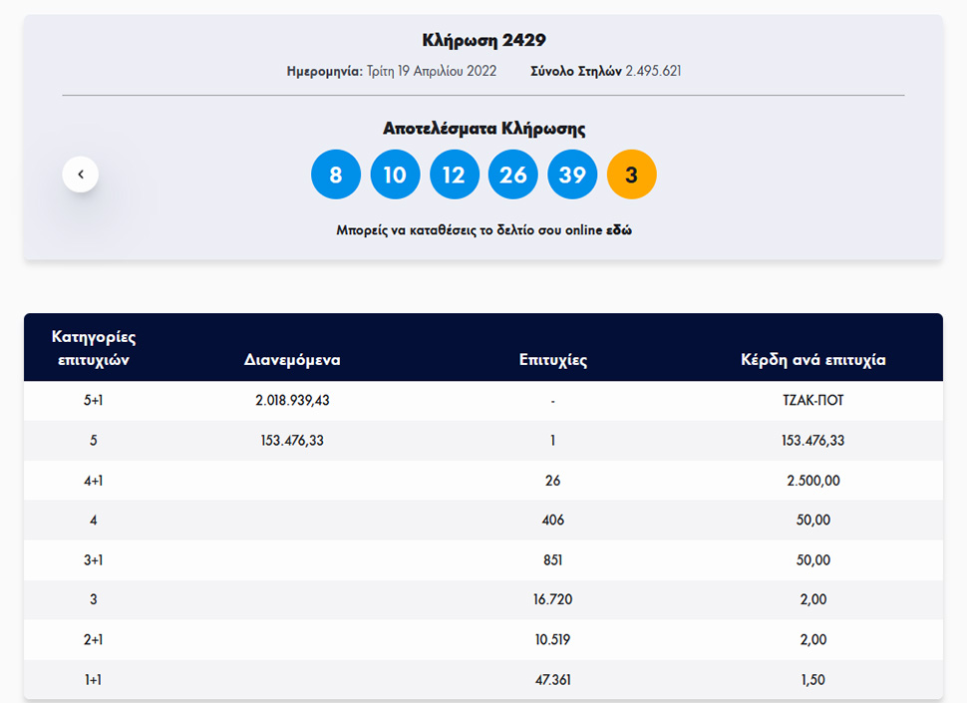This screenshot has width=967, height=703.
Task: Click the 'Κλήρωση 2429' title
Action: pos(483,41)
